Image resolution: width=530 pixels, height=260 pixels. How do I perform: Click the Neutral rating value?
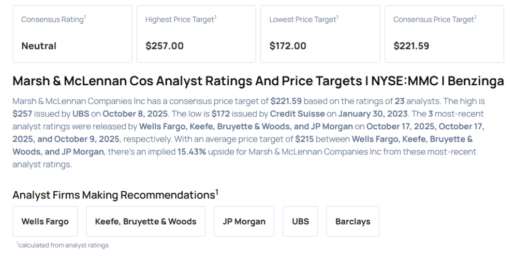click(39, 46)
